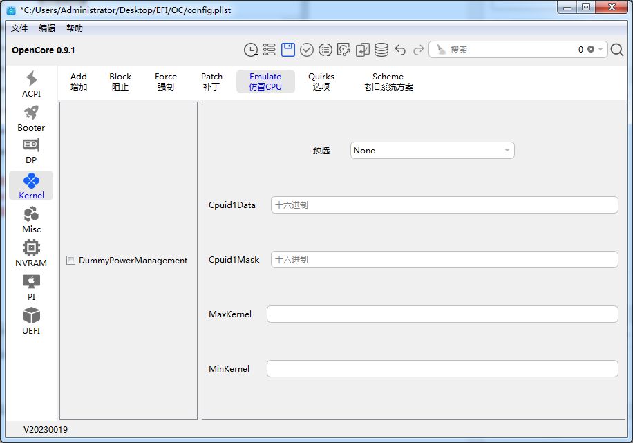Enable DummyPowerManagement checkbox
The image size is (633, 443).
[71, 261]
